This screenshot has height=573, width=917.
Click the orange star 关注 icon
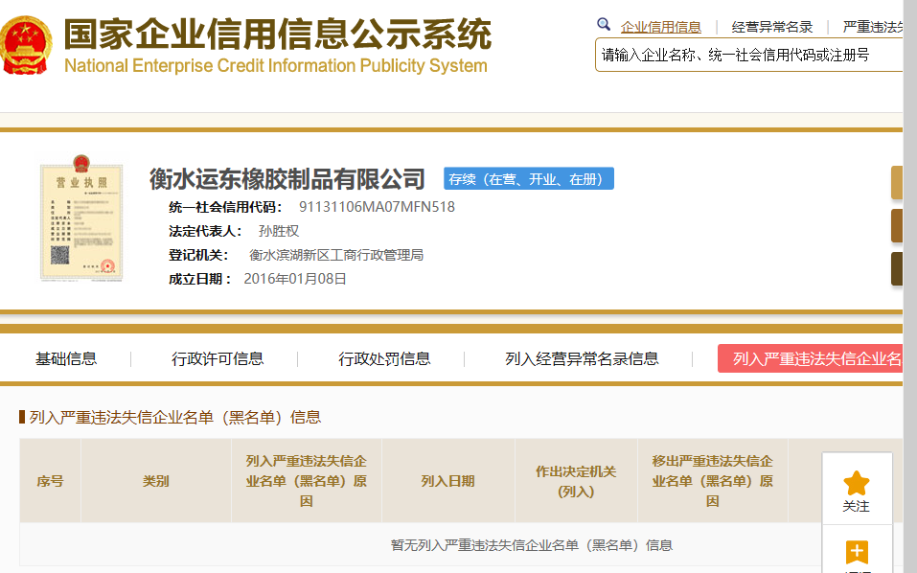857,483
